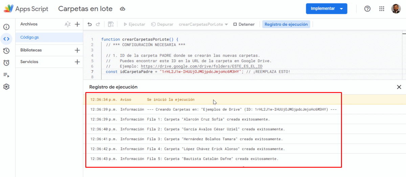Click the Detener stop button
Screen dimensions: 406x177
244,24
